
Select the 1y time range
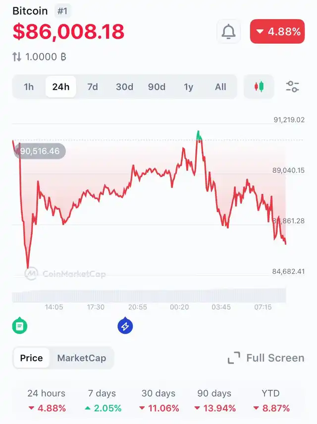pyautogui.click(x=189, y=87)
